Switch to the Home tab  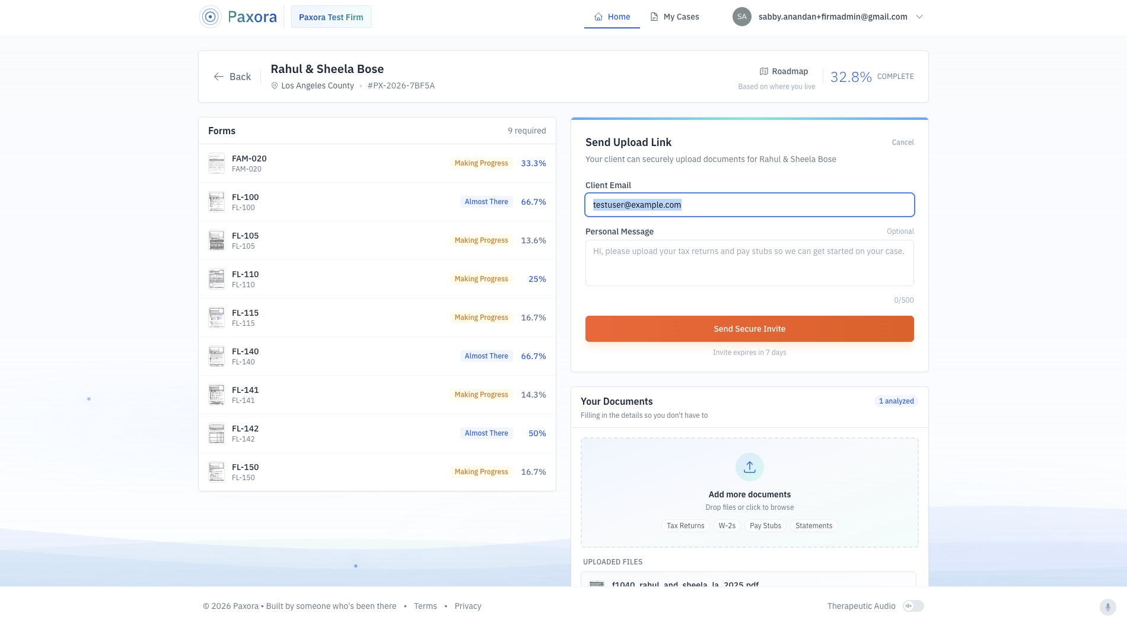click(x=612, y=17)
